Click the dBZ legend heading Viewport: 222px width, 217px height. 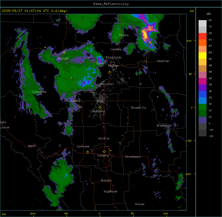click(x=209, y=14)
